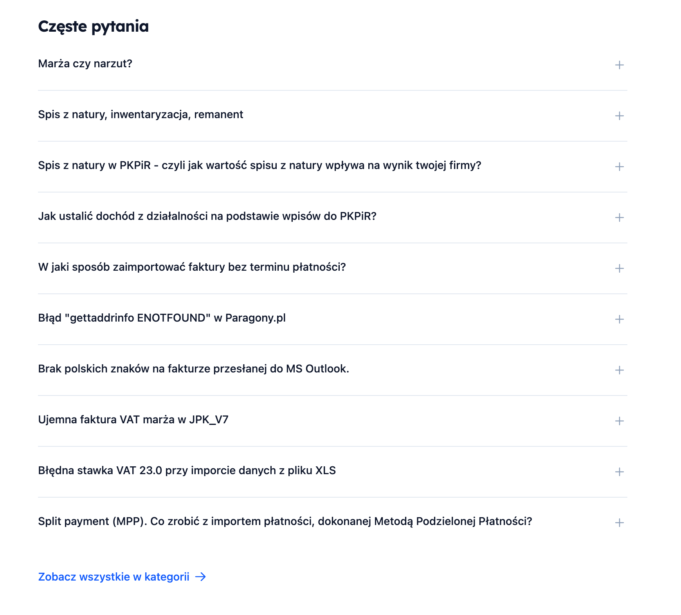Click the arrow icon beside "Zobacz wszystkie w kategorii"

[201, 576]
